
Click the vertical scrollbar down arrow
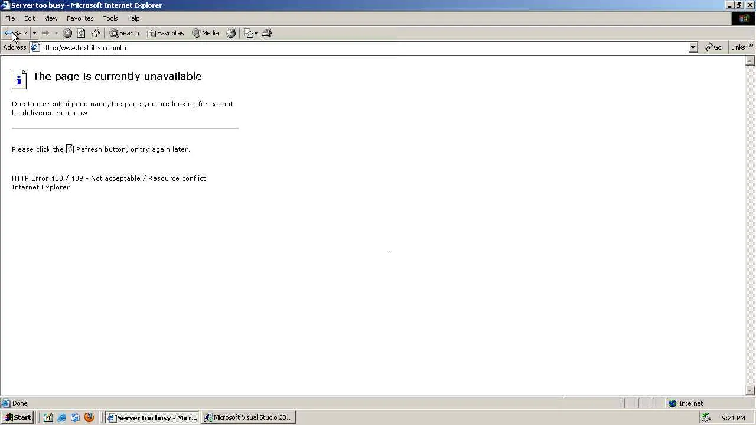click(750, 391)
